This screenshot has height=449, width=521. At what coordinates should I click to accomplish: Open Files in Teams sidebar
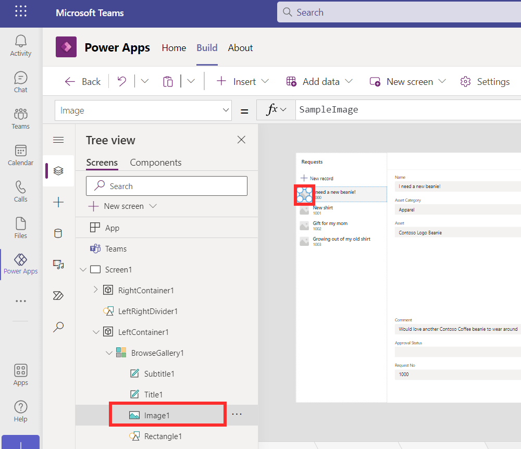point(21,228)
